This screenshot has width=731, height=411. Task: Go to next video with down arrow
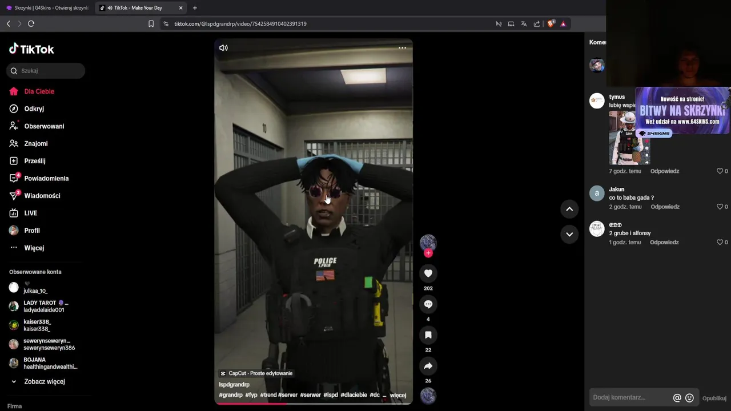[569, 234]
